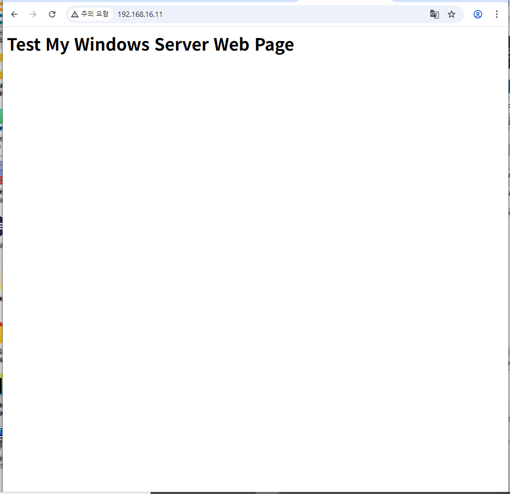Open the Chrome three-dot menu

point(497,14)
